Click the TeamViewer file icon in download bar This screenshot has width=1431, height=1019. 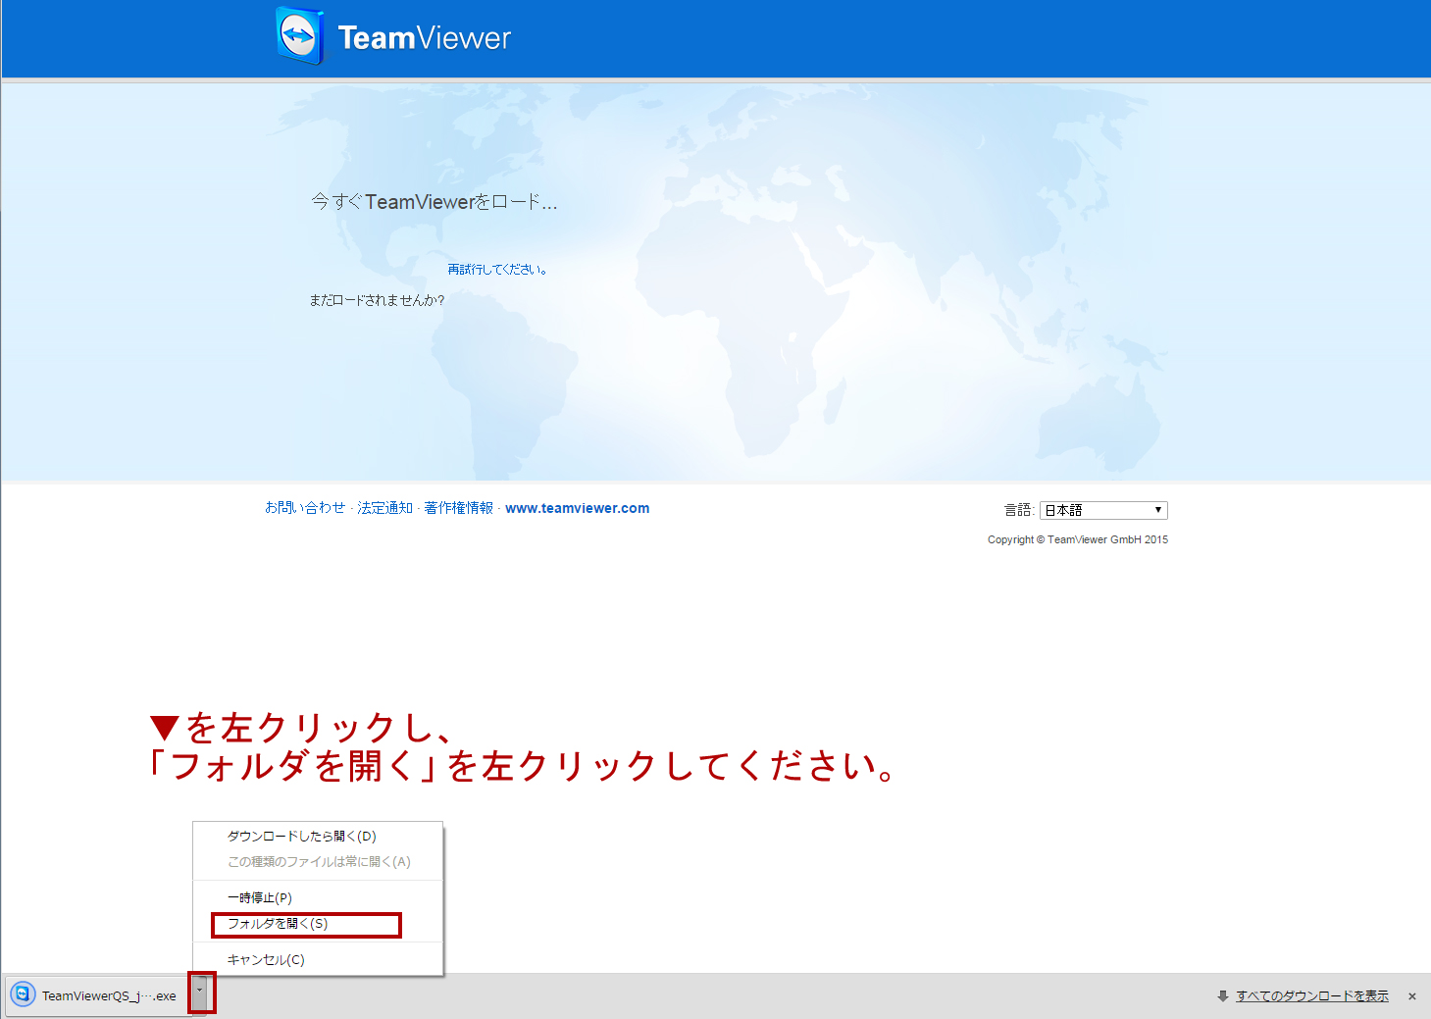23,994
